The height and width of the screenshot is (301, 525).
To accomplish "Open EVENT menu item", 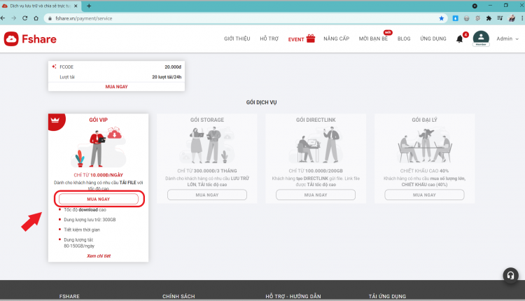I will pyautogui.click(x=296, y=39).
